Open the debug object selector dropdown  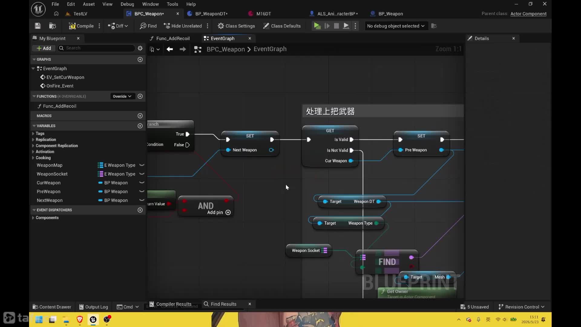point(396,26)
